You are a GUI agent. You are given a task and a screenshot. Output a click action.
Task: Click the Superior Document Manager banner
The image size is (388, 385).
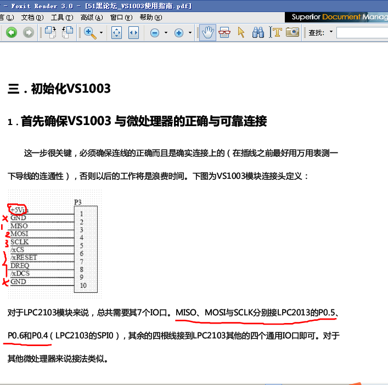(336, 17)
